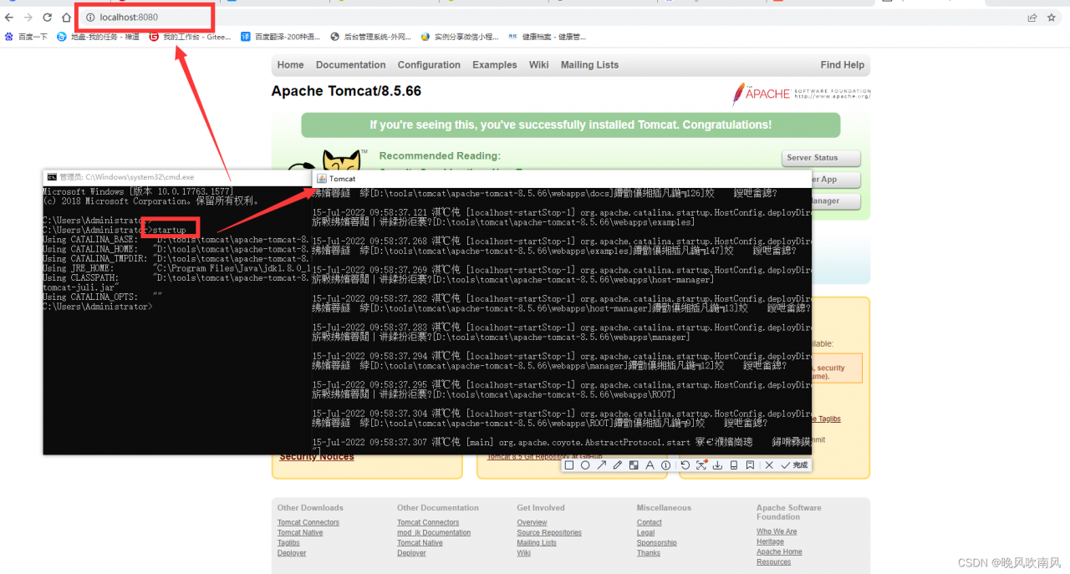Click the Apache Tomcat/8.5.66 heading
This screenshot has width=1070, height=574.
pyautogui.click(x=346, y=91)
